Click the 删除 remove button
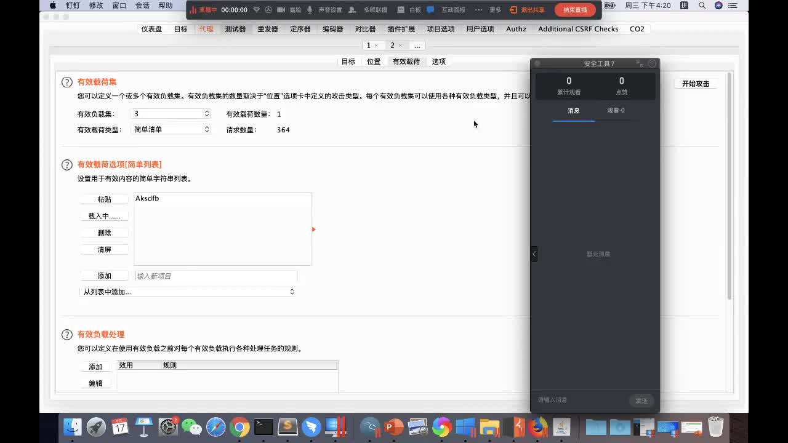Screen dimensions: 788x443 [104, 233]
